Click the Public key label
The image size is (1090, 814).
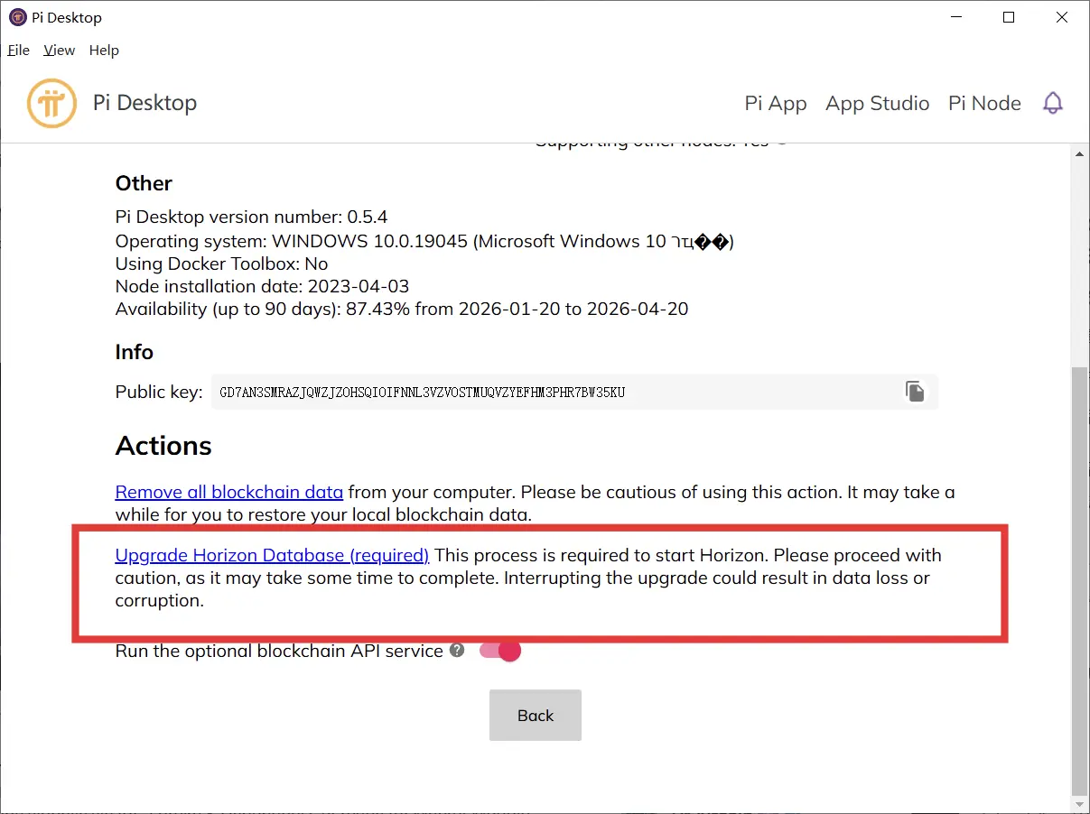[x=159, y=393]
